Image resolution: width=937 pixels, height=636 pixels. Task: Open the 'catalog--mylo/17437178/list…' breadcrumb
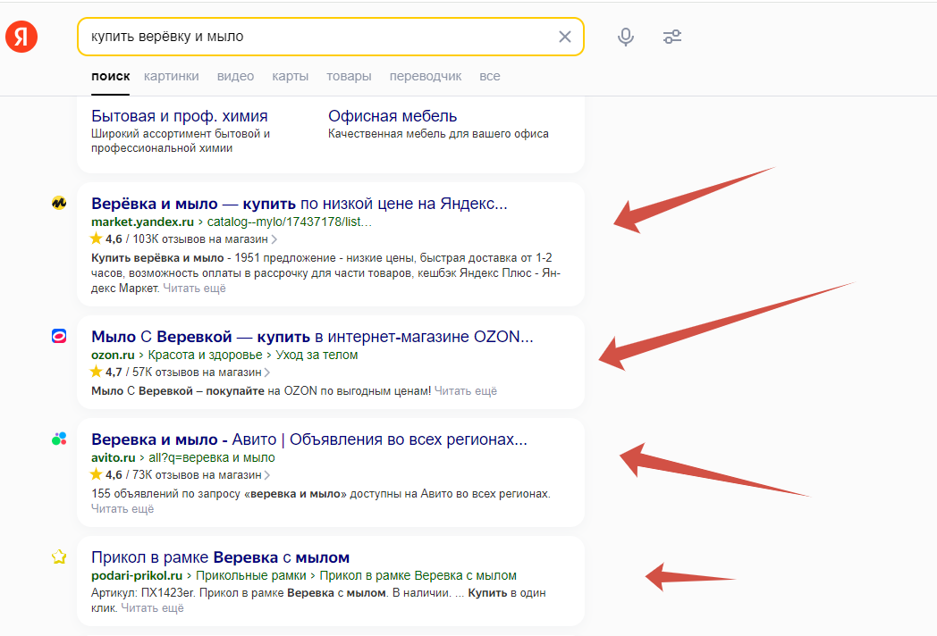click(x=289, y=222)
